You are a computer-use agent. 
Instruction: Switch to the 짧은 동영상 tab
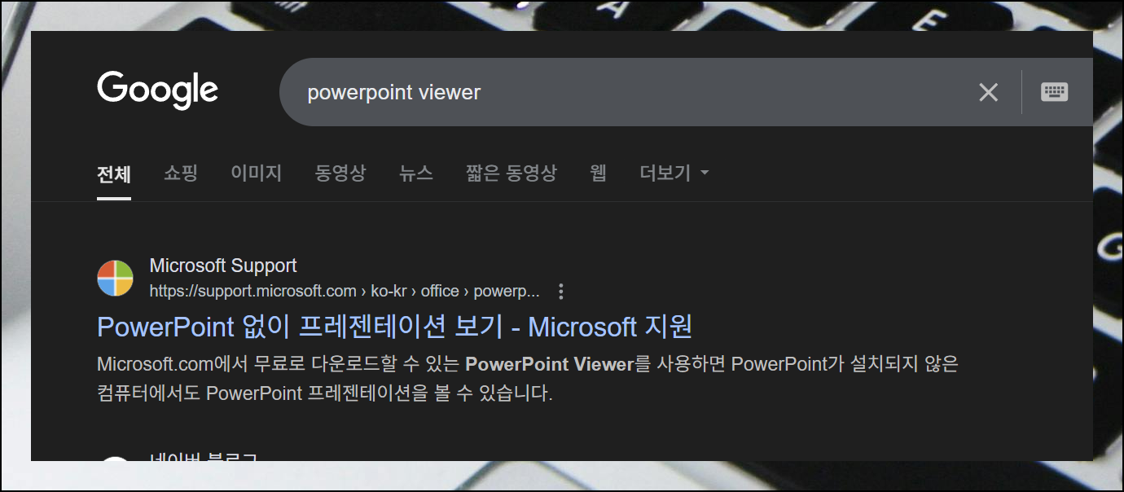(512, 173)
